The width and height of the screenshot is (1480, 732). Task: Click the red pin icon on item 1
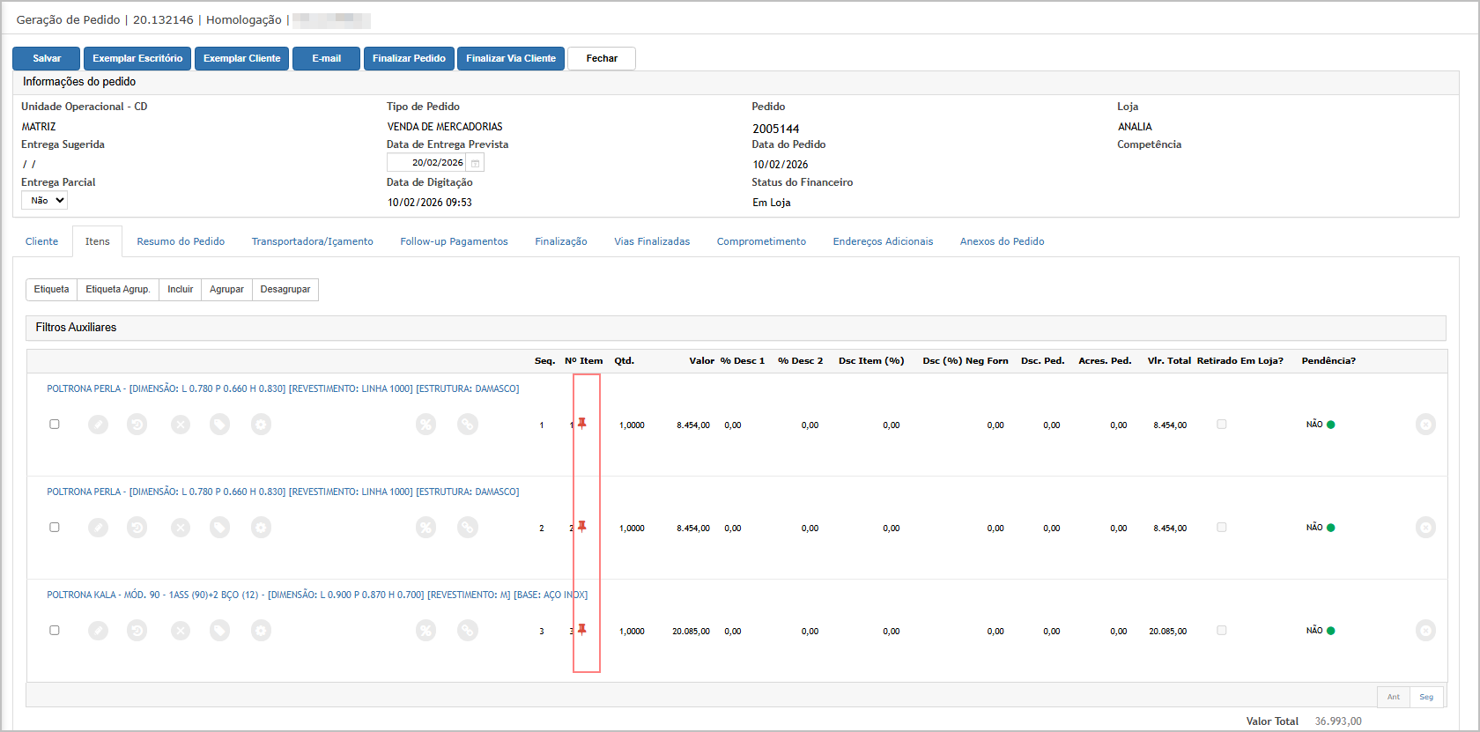581,424
